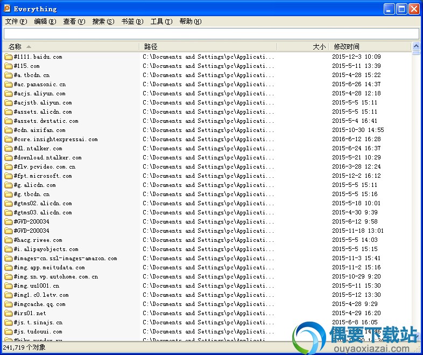Viewport: 423px width, 355px height.
Task: Click the #GVD-200034 entry dated 2015-11-18
Action: [31, 231]
